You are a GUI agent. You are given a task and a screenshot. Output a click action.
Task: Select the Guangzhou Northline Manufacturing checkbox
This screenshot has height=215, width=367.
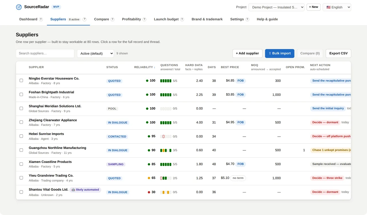(x=21, y=150)
